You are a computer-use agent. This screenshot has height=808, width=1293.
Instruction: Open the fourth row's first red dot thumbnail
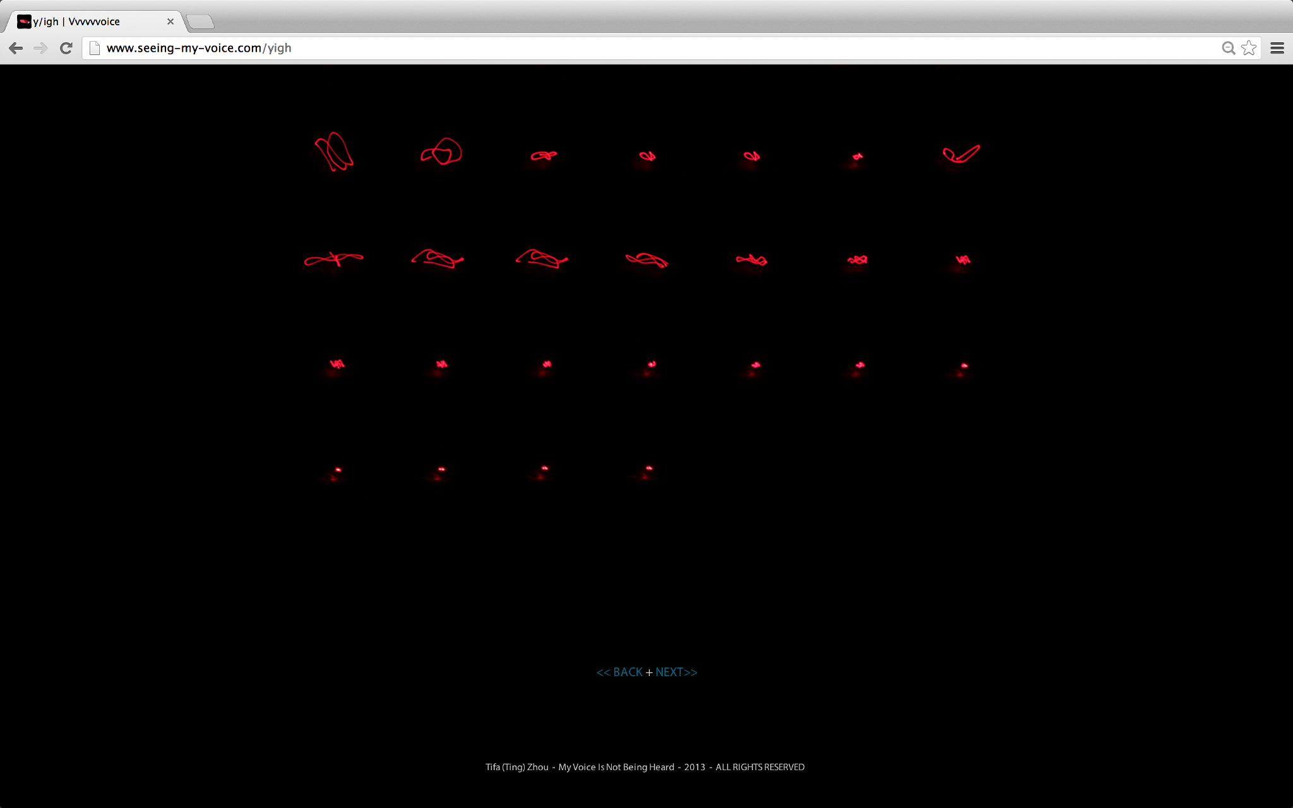338,470
